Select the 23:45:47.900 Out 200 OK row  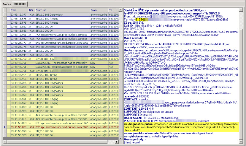[61, 111]
